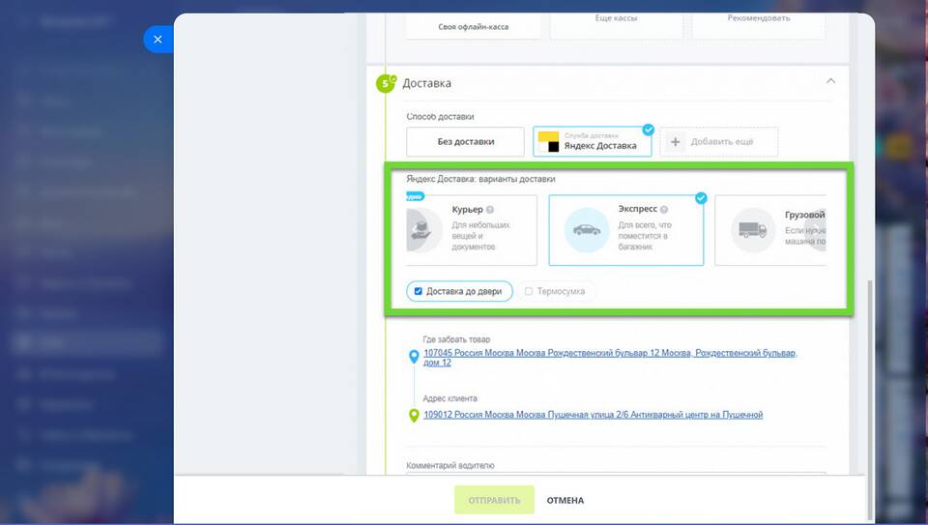Screen dimensions: 928x525
Task: Click the help icon next to Экспресс
Action: [664, 210]
